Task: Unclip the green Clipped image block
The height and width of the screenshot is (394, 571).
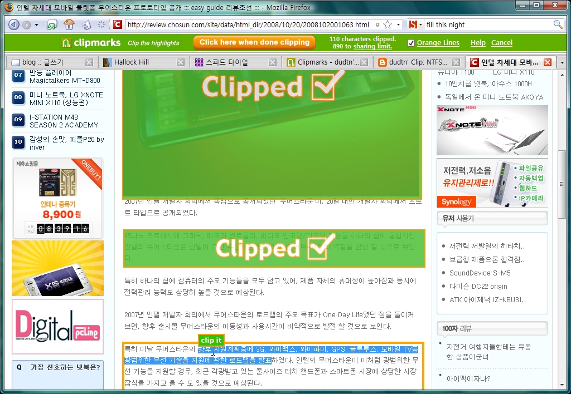Action: pyautogui.click(x=272, y=134)
